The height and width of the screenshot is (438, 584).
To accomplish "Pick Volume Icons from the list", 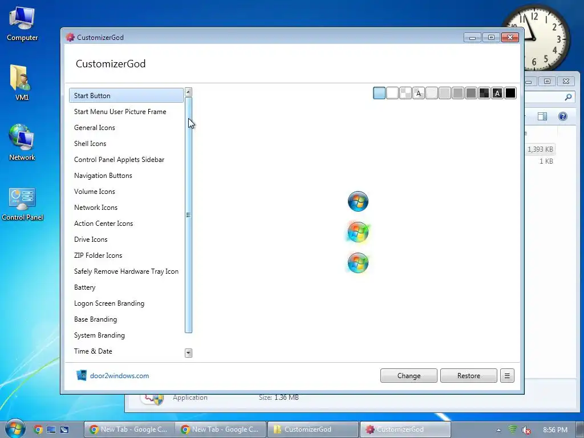I will tap(126, 192).
